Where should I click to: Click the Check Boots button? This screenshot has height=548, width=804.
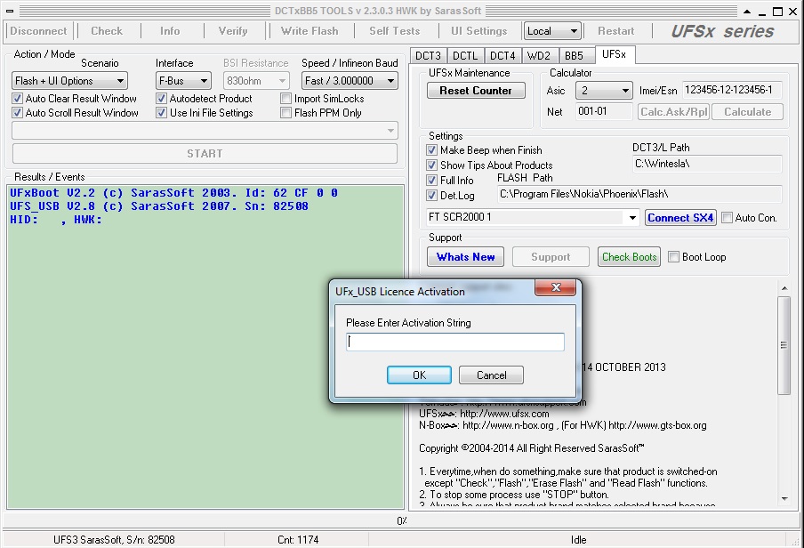pos(629,256)
